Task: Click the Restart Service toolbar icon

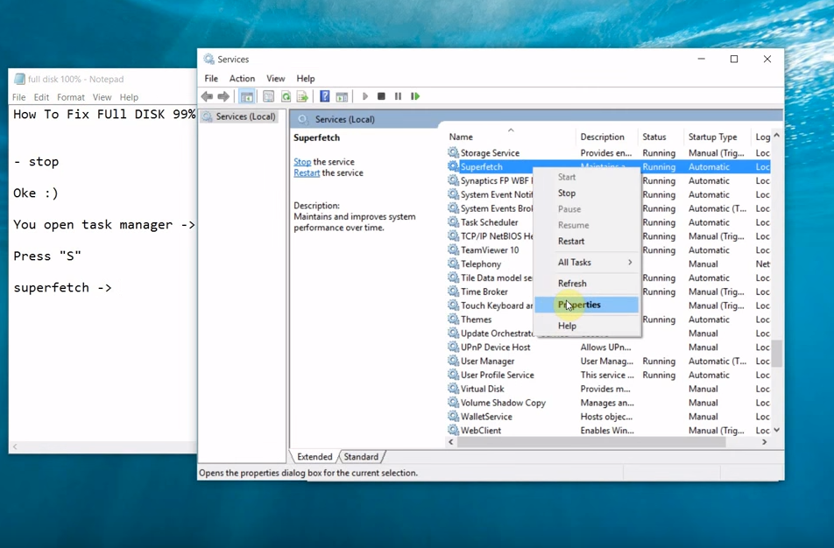Action: pyautogui.click(x=415, y=96)
